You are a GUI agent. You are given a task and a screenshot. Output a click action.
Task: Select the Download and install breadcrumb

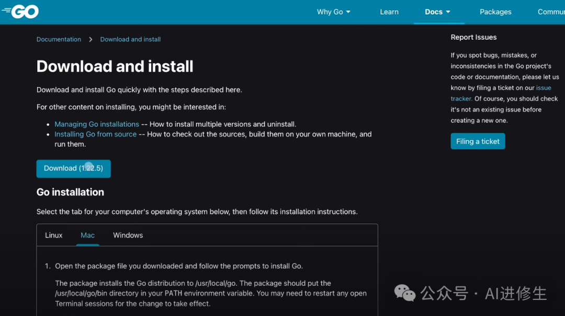point(130,39)
